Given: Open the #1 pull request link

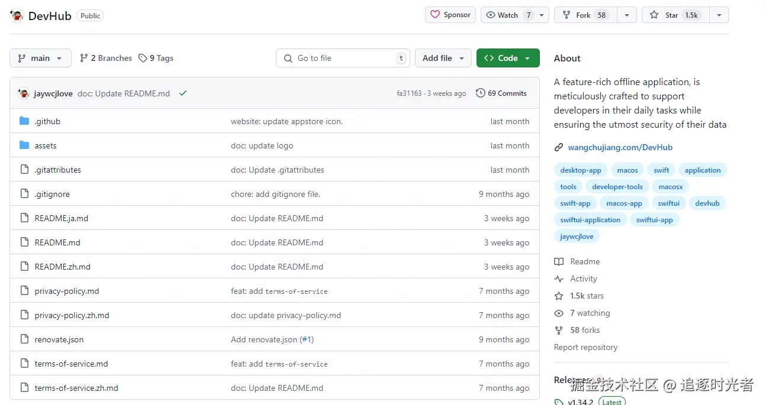Looking at the screenshot, I should pos(307,339).
